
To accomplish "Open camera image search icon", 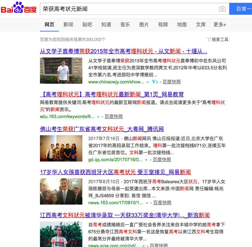I will (222, 9).
